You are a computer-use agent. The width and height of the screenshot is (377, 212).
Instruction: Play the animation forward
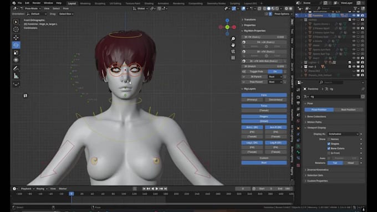click(x=157, y=189)
